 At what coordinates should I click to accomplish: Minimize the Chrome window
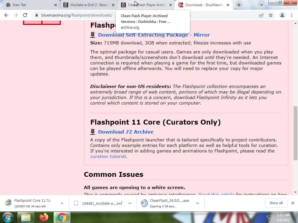pyautogui.click(x=272, y=3)
